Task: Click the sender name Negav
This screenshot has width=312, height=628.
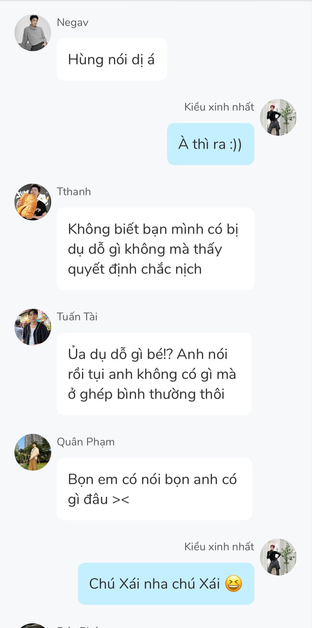Action: (x=73, y=23)
